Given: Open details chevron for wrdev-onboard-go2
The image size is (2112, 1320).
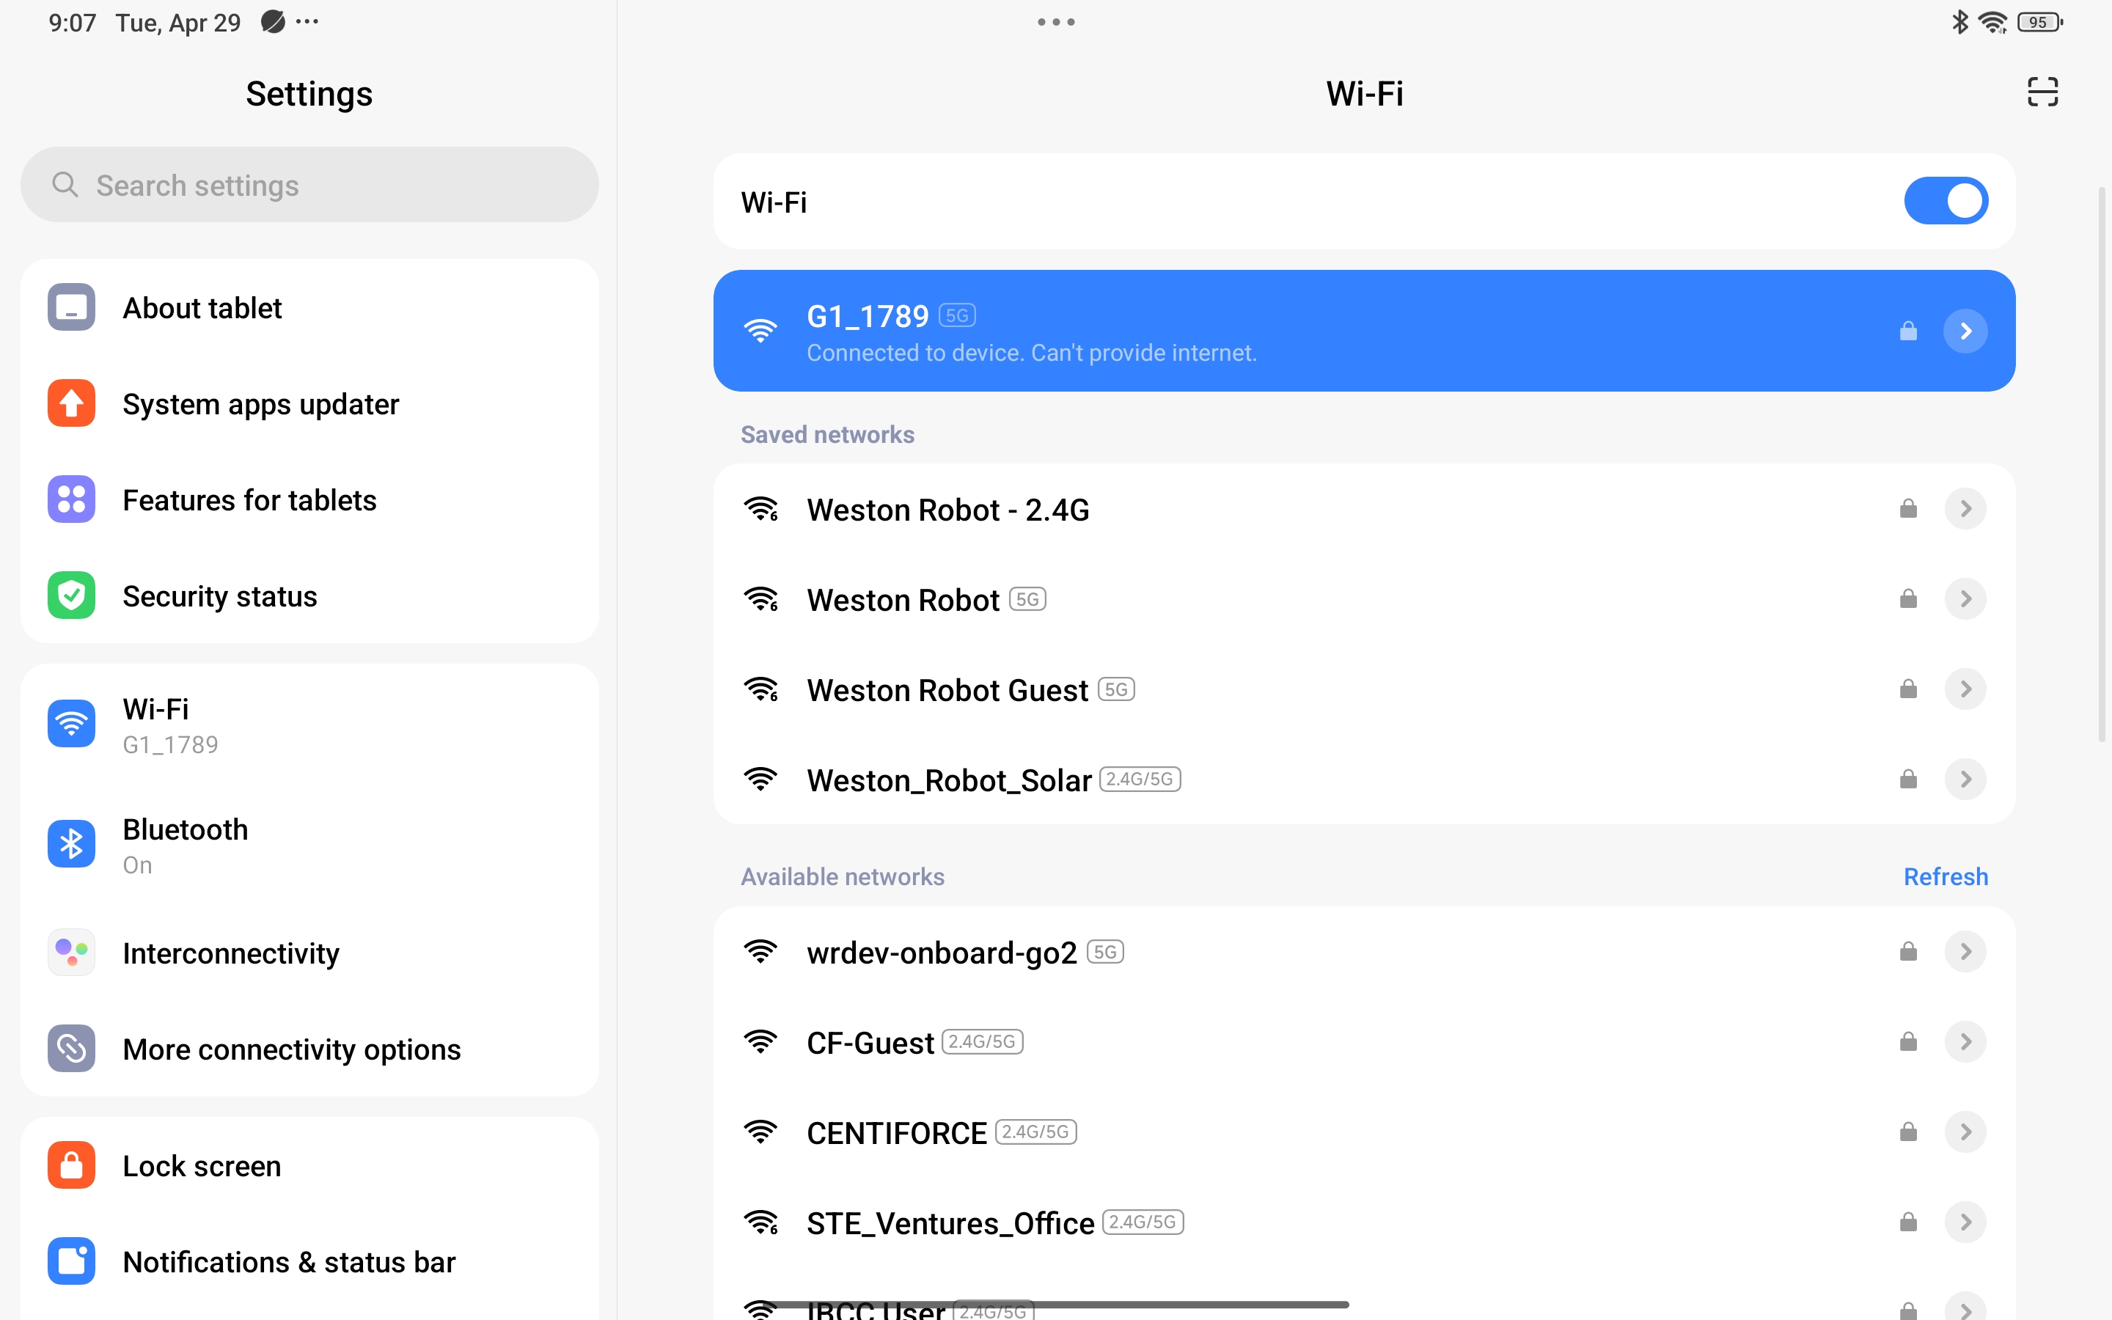Looking at the screenshot, I should click(x=1965, y=952).
